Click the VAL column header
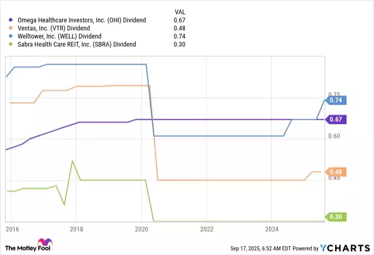Image resolution: width=374 pixels, height=255 pixels. click(x=178, y=11)
